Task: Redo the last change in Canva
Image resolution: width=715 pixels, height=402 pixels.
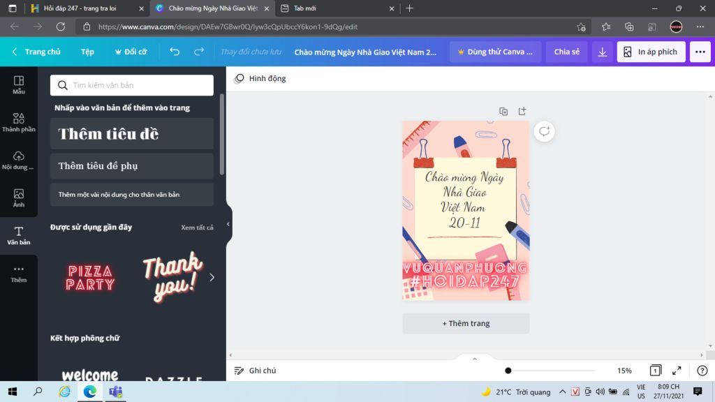Action: [x=199, y=52]
